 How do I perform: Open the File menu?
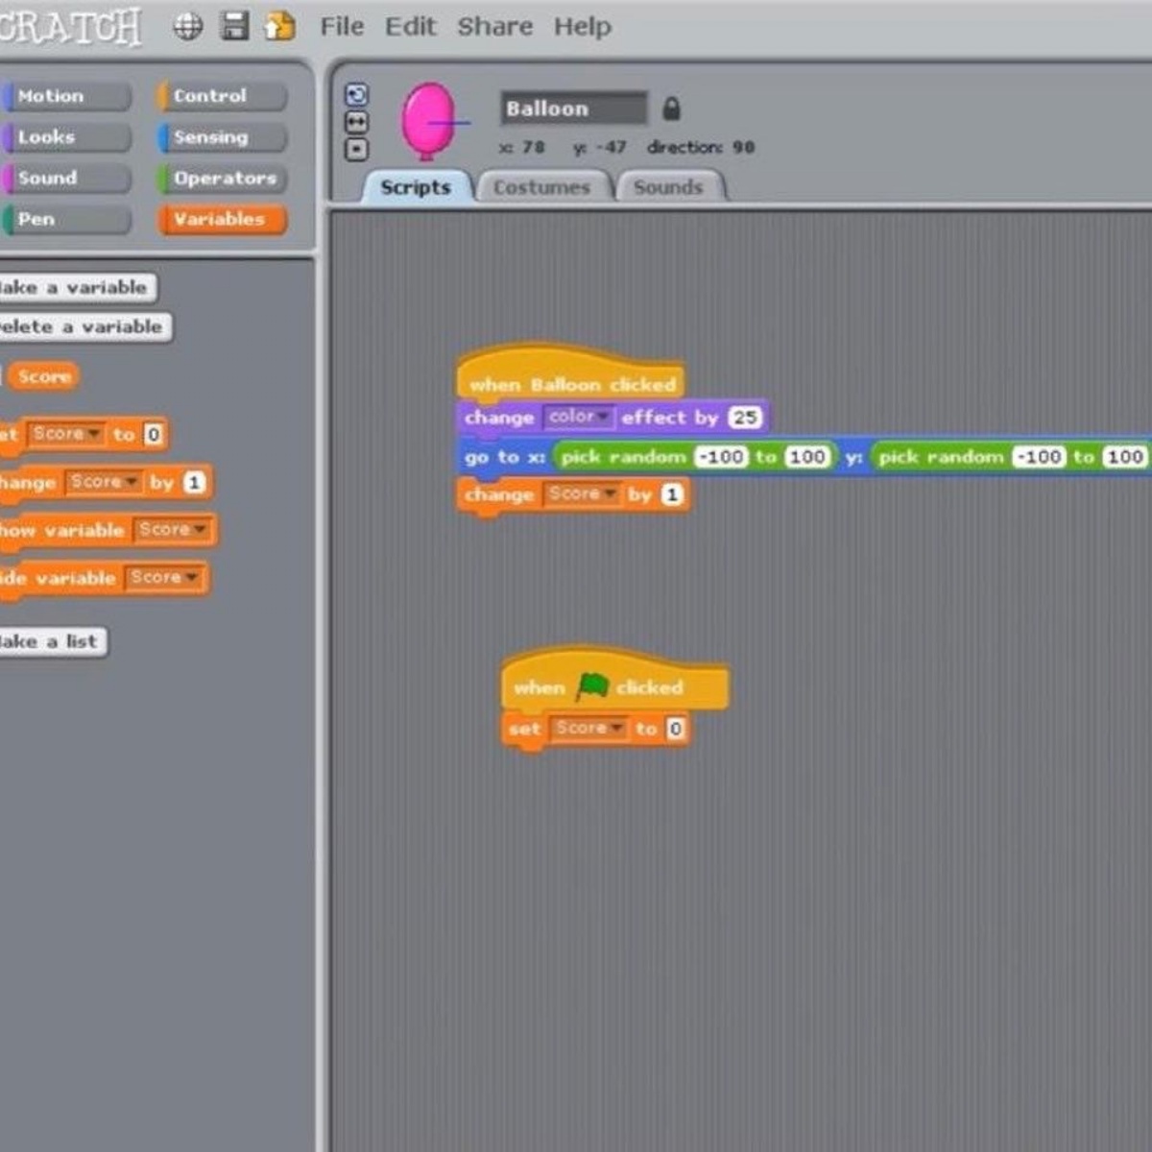coord(341,27)
